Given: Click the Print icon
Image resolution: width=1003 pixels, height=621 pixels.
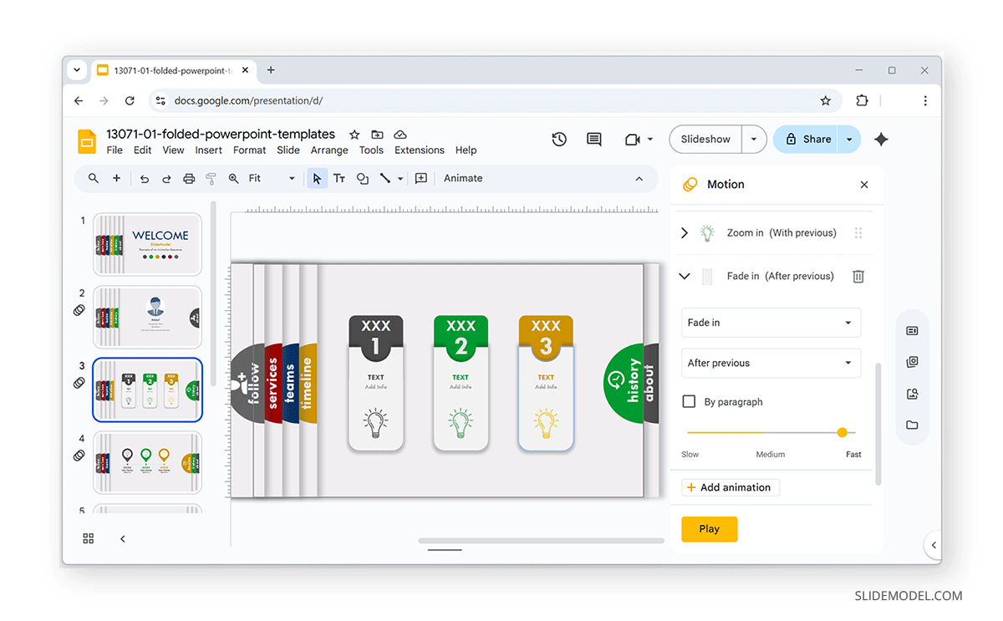Looking at the screenshot, I should pyautogui.click(x=188, y=178).
